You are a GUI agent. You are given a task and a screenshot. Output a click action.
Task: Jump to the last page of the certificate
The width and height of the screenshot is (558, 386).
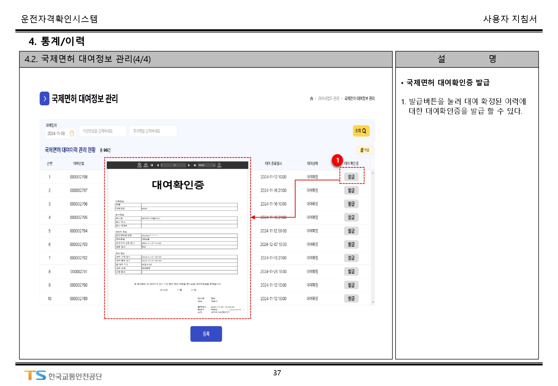tap(195, 165)
